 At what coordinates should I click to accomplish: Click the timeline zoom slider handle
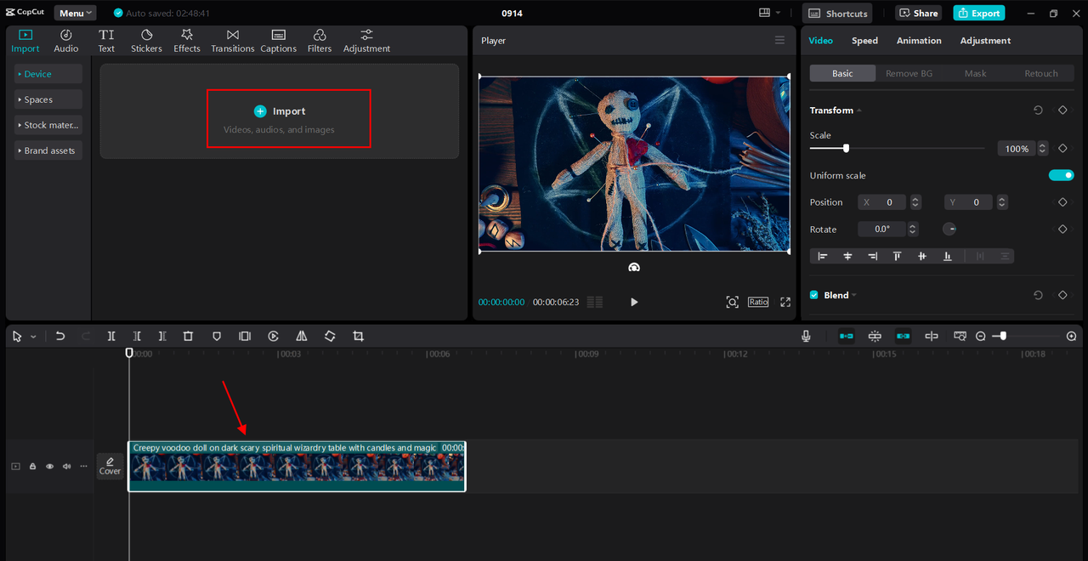(x=1003, y=337)
